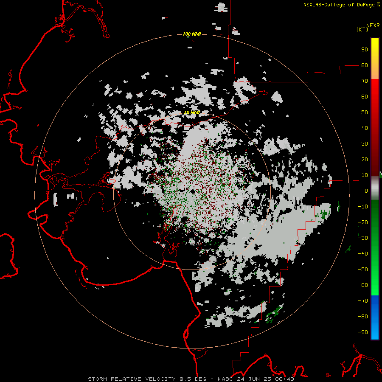Click the 80 value on velocity scale

(365, 65)
